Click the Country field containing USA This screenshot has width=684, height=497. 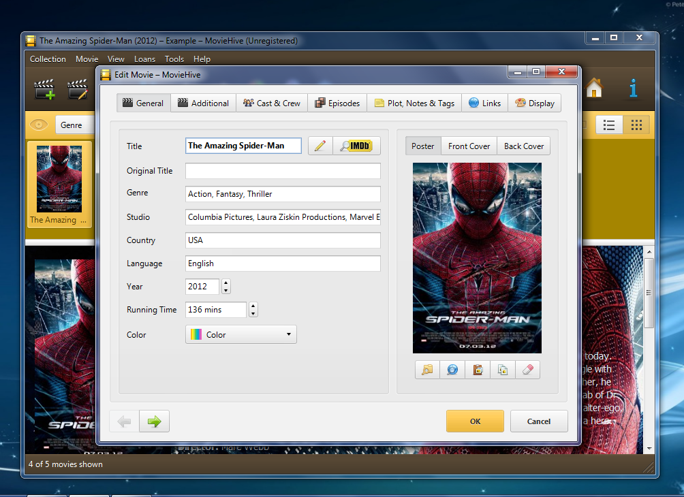point(283,240)
